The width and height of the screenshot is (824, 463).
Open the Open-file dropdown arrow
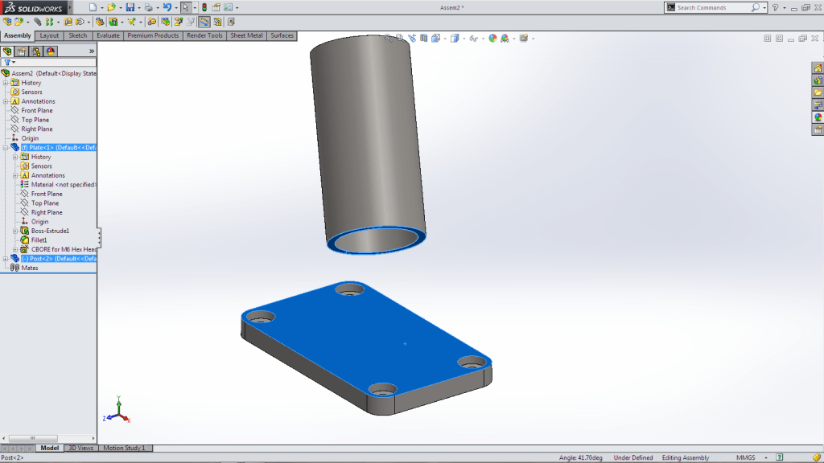click(x=120, y=8)
